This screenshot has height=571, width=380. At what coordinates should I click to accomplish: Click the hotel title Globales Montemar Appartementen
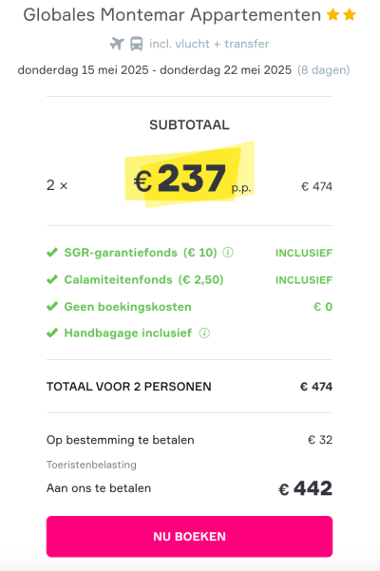[x=172, y=15]
